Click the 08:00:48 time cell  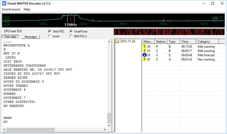tap(187, 55)
